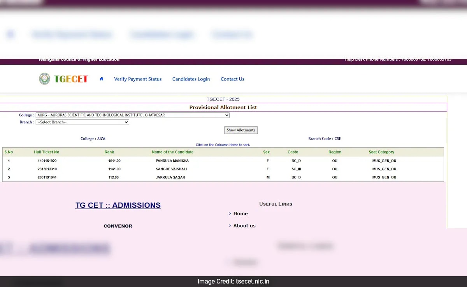The image size is (467, 287).
Task: Go to the home icon link
Action: [102, 79]
